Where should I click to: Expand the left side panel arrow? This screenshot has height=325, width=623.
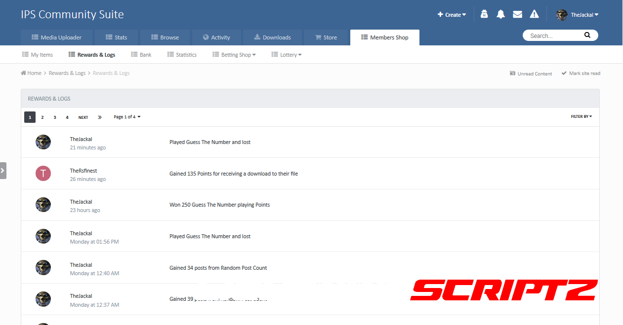point(3,171)
